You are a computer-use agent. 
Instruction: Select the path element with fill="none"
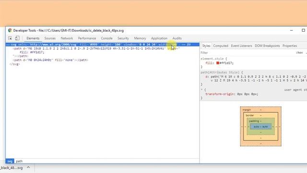50,60
